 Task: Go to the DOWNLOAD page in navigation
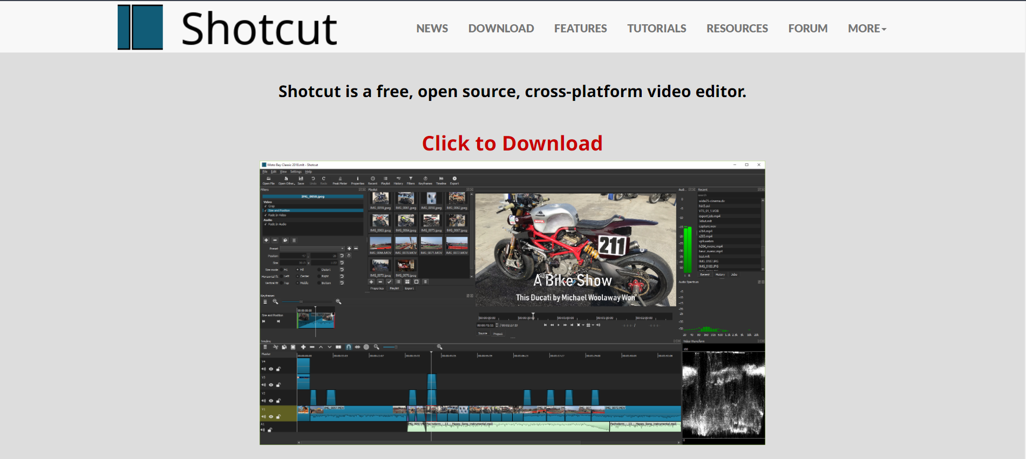pyautogui.click(x=501, y=28)
